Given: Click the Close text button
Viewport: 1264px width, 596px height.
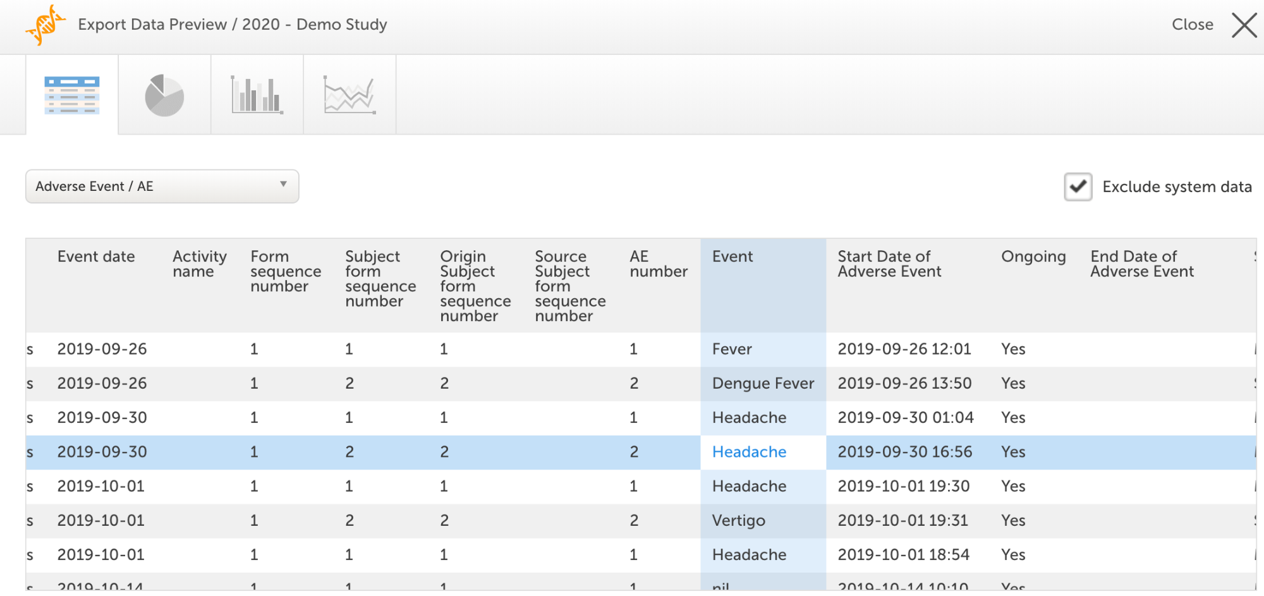Looking at the screenshot, I should tap(1192, 25).
